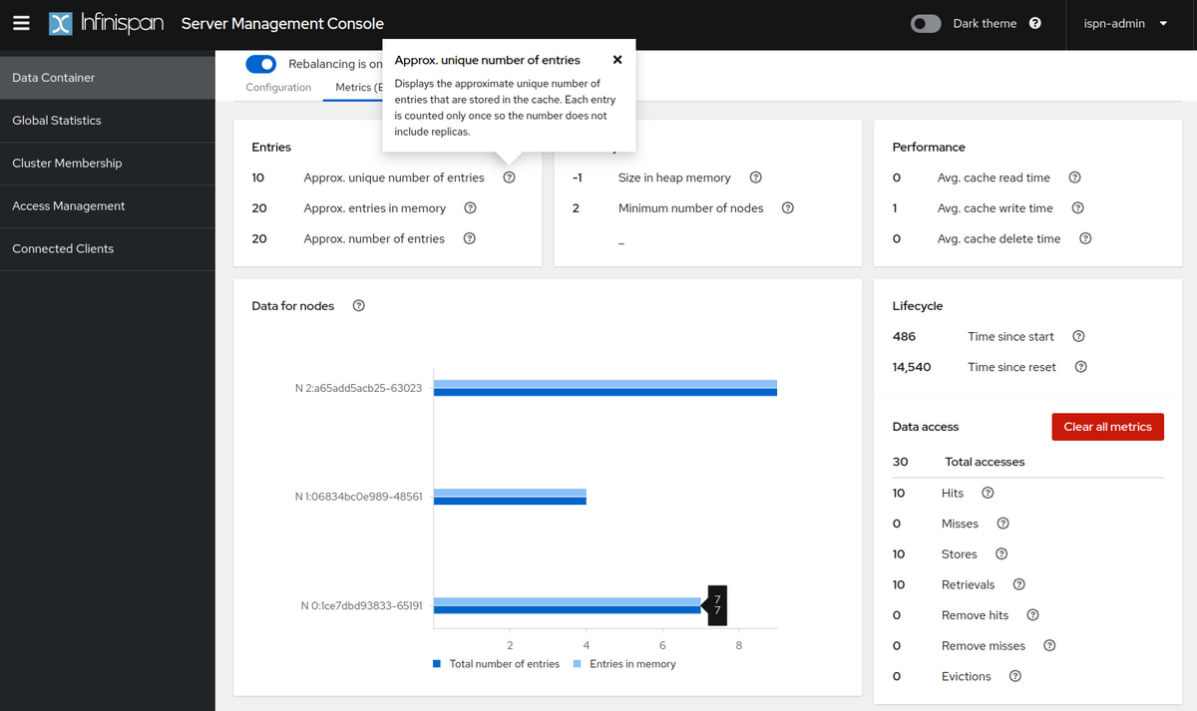Click the Infinispan logo
This screenshot has height=711, width=1197.
[x=106, y=23]
